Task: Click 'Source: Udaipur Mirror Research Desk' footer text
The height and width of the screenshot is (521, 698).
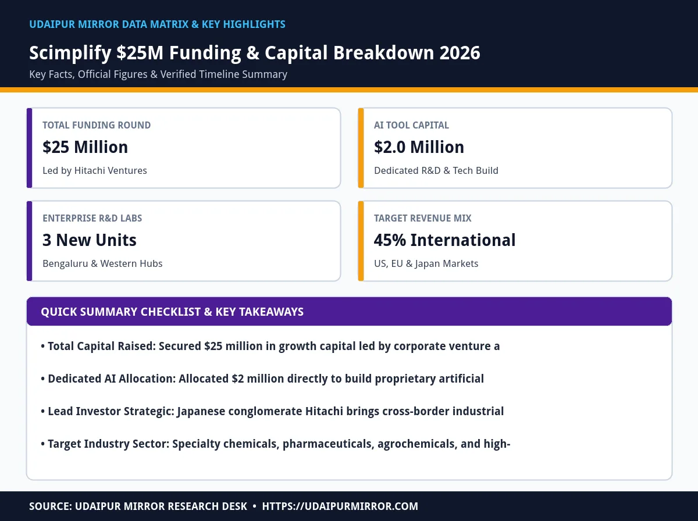Action: pos(138,506)
